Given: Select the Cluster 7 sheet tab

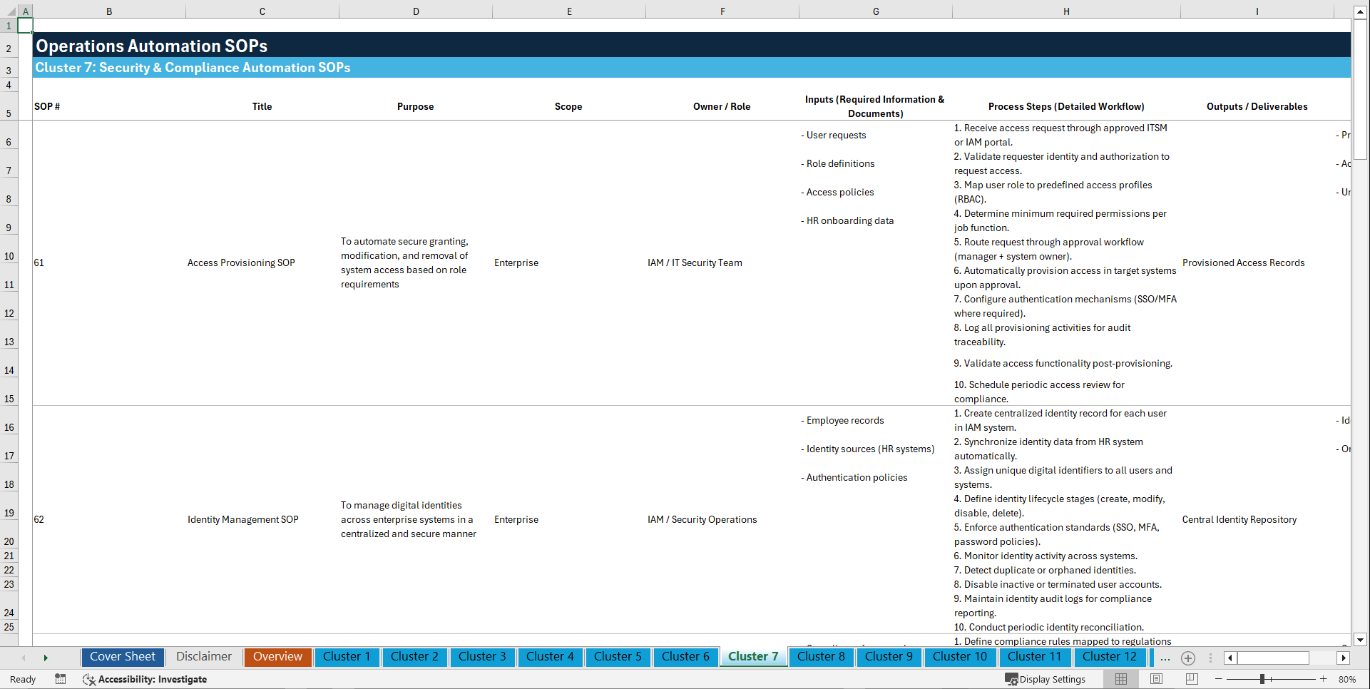Looking at the screenshot, I should pos(753,657).
